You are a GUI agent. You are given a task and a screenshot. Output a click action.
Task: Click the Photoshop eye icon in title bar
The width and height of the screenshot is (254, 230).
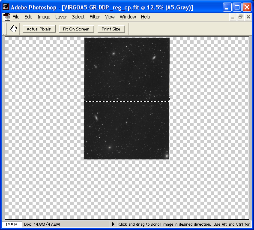6,7
